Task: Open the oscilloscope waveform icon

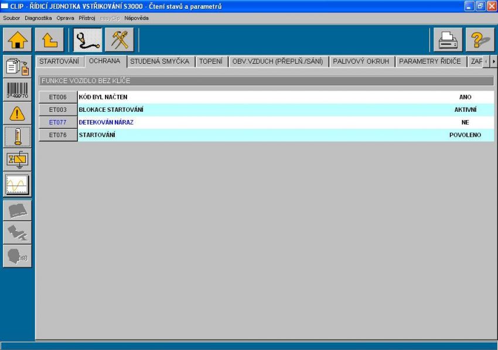Action: [x=18, y=185]
